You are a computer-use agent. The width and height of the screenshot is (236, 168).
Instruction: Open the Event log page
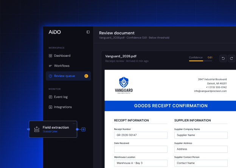[x=68, y=97]
